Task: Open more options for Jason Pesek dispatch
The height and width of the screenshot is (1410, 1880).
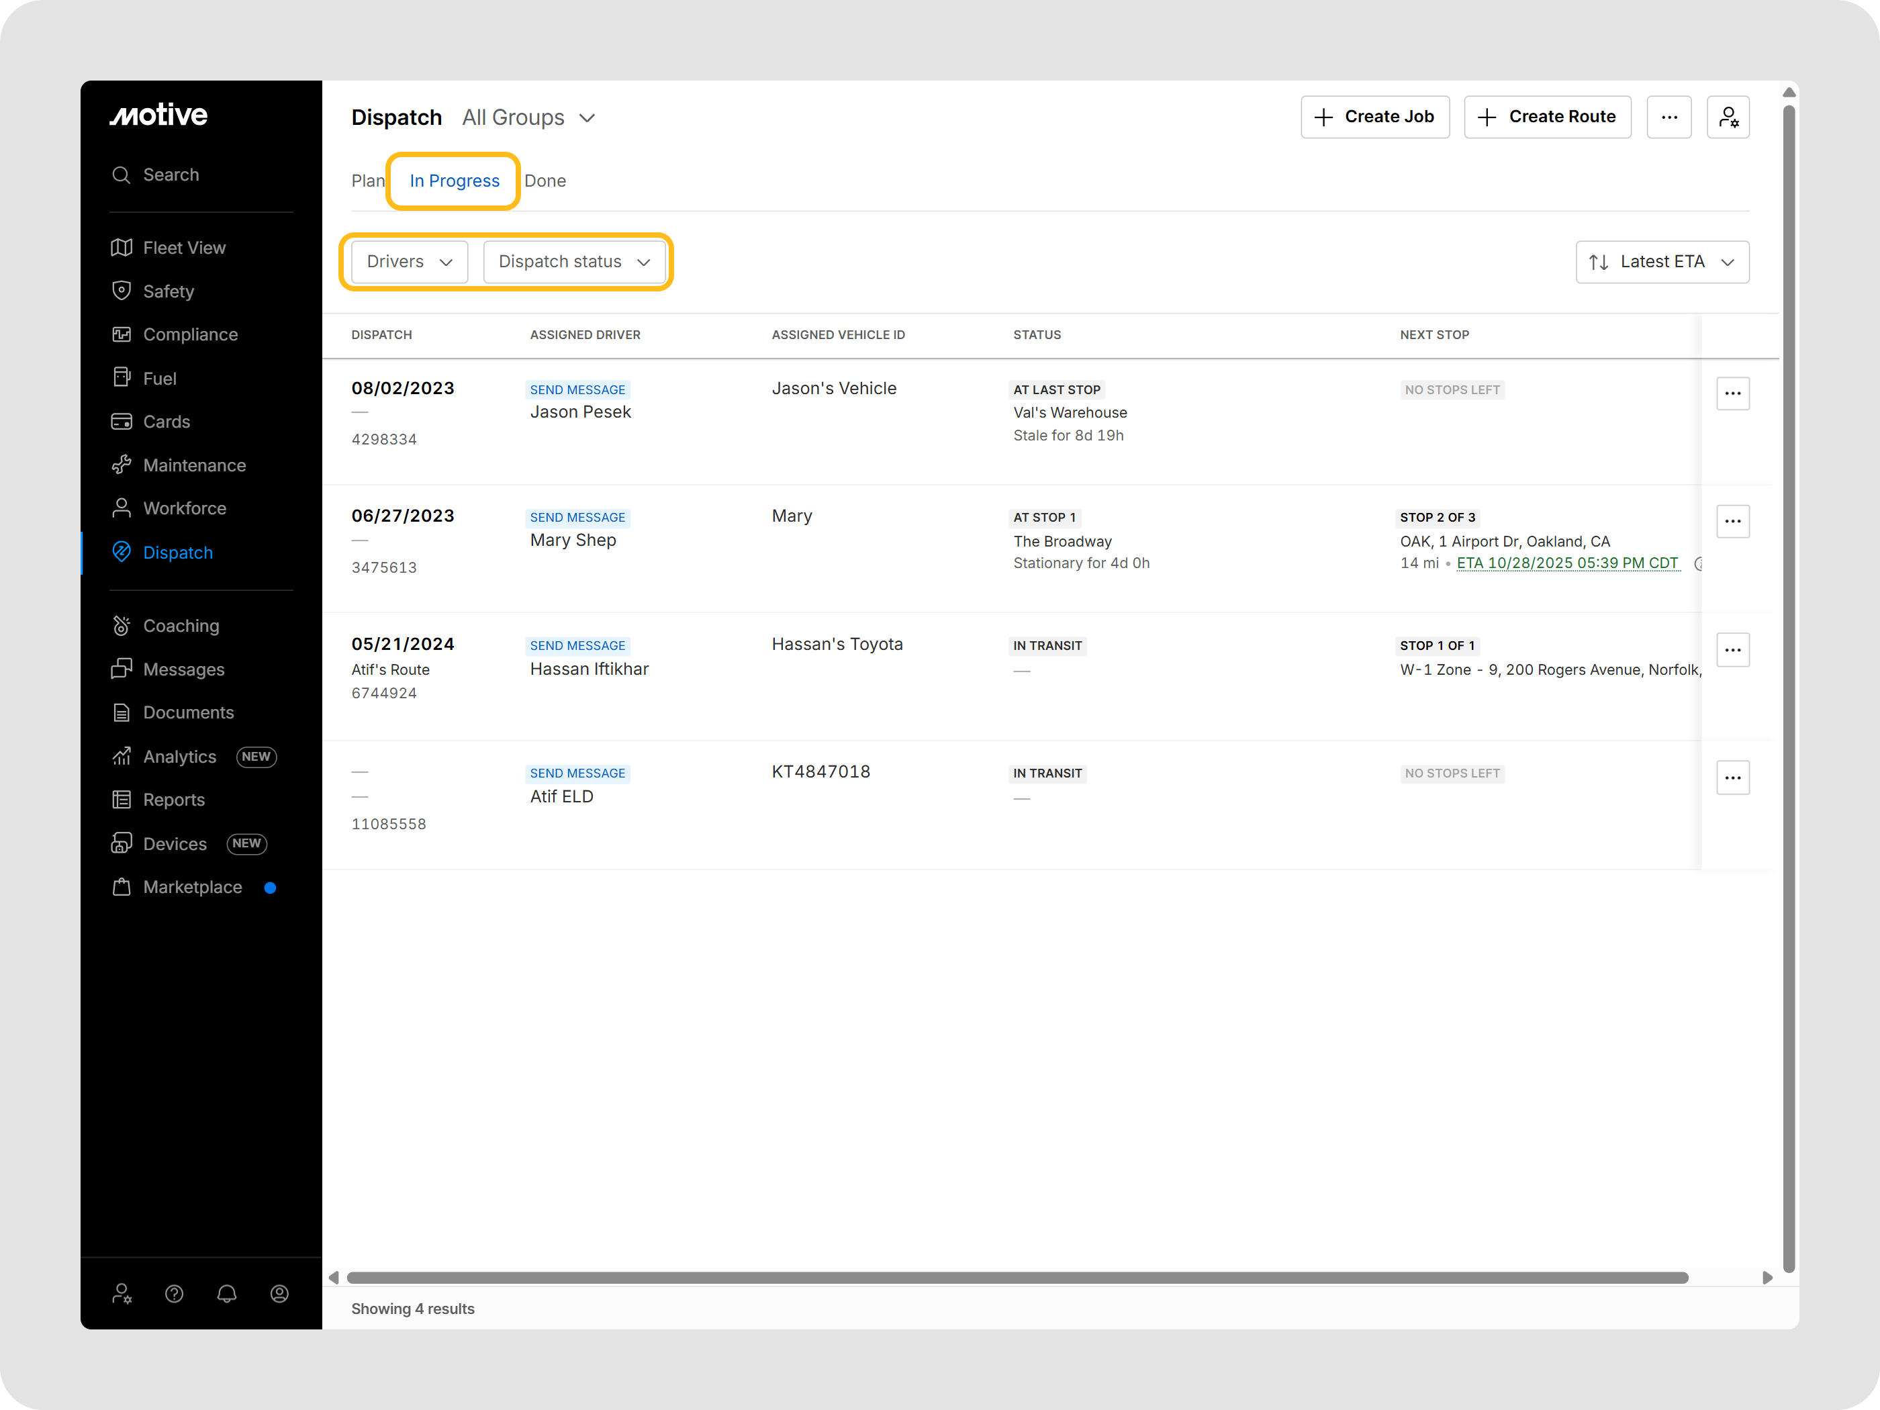Action: point(1732,393)
